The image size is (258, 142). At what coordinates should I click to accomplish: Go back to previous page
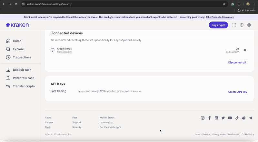(4, 4)
